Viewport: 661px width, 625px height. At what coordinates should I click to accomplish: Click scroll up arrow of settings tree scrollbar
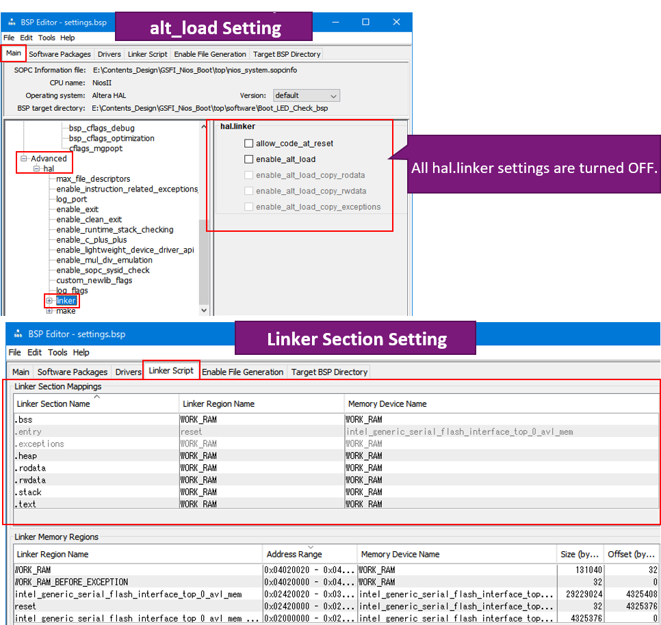[x=204, y=127]
